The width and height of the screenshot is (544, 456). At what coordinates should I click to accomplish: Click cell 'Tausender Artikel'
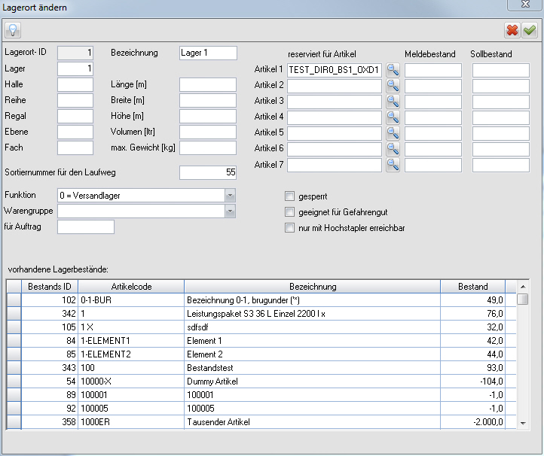click(312, 422)
